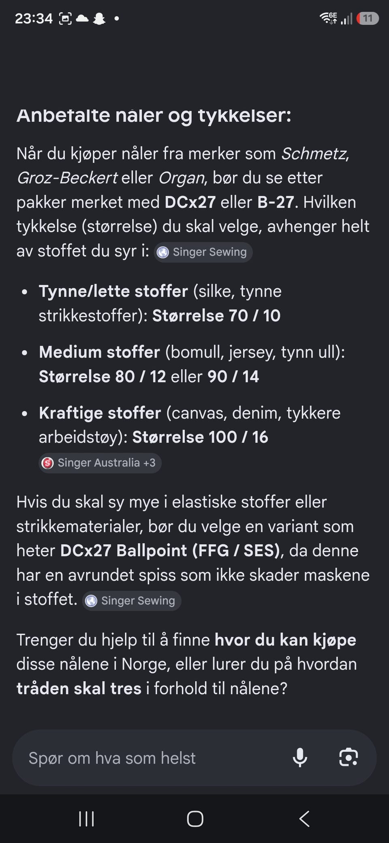Open the camera lens search icon

coord(348,757)
